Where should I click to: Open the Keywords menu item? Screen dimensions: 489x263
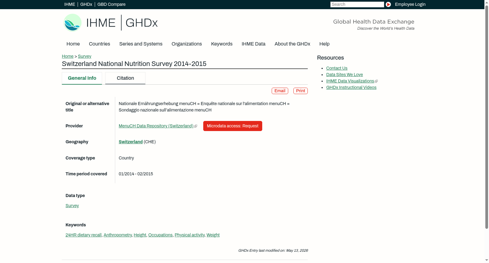(x=222, y=44)
